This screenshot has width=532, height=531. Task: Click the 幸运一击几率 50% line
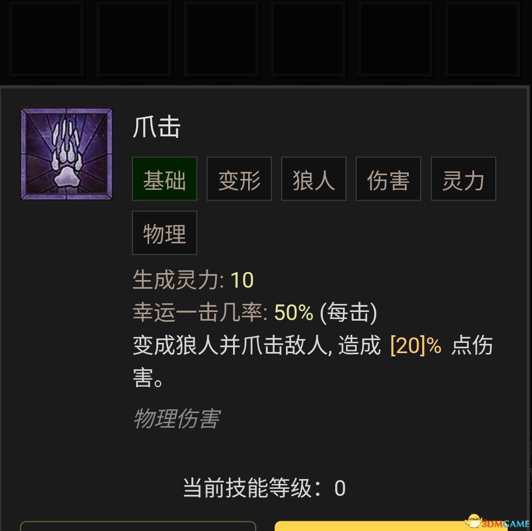255,313
